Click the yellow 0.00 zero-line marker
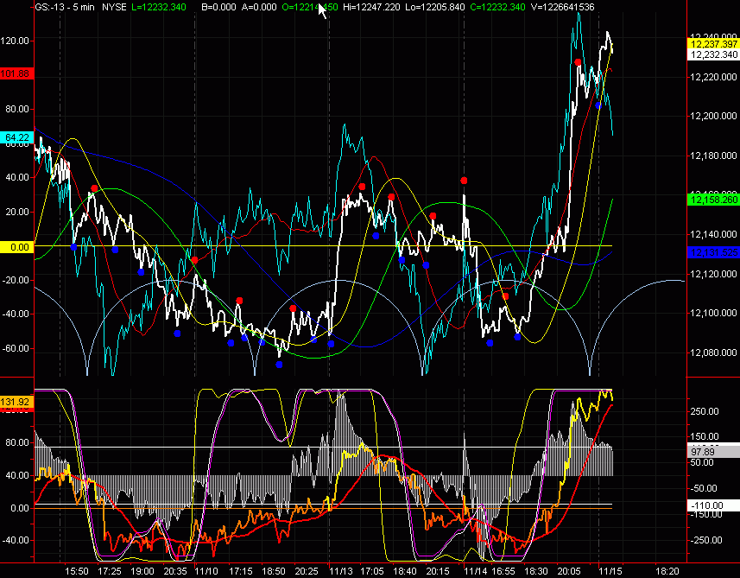The width and height of the screenshot is (740, 578). pos(16,247)
